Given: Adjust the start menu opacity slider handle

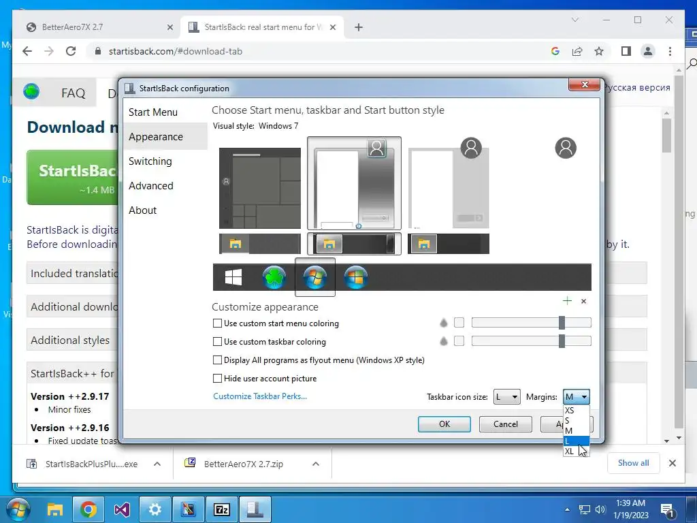Looking at the screenshot, I should [562, 323].
